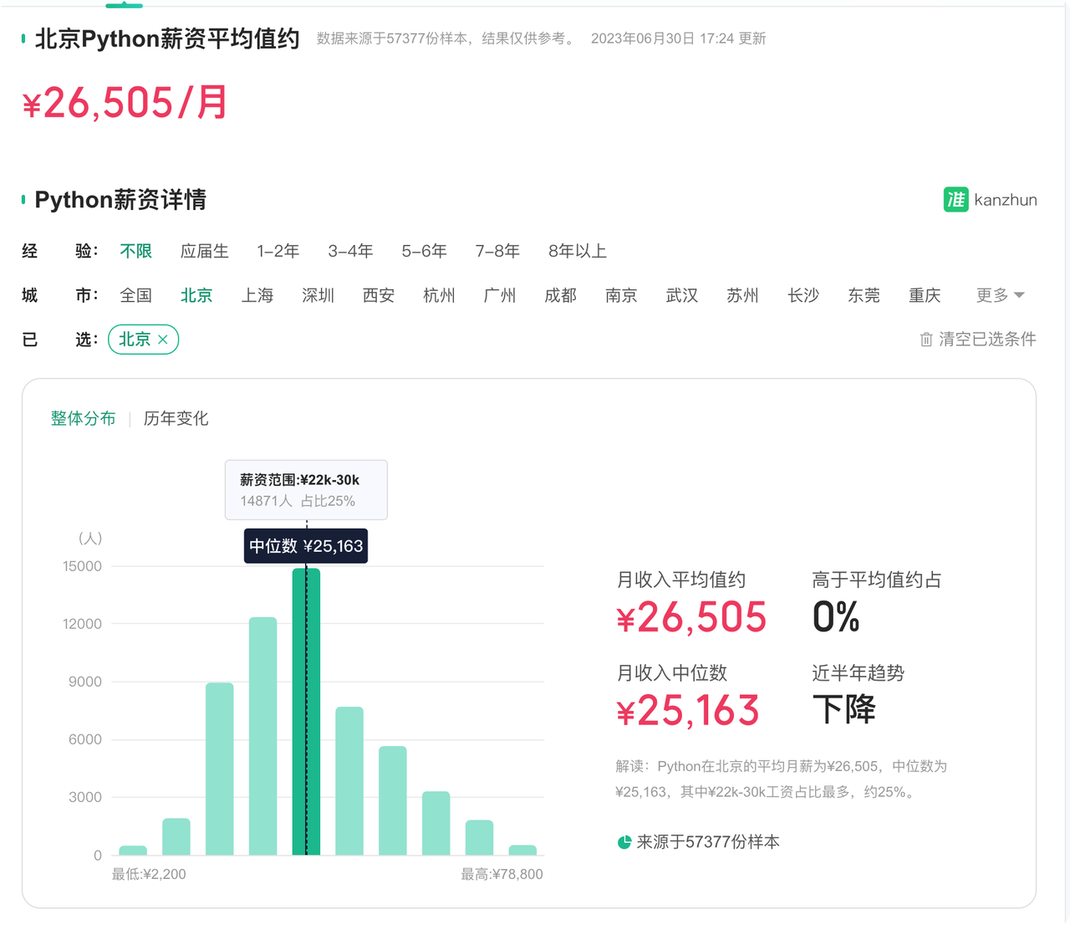Screen dimensions: 1070x925
Task: Click the pie icon beside 来源于57377份样本
Action: point(624,842)
